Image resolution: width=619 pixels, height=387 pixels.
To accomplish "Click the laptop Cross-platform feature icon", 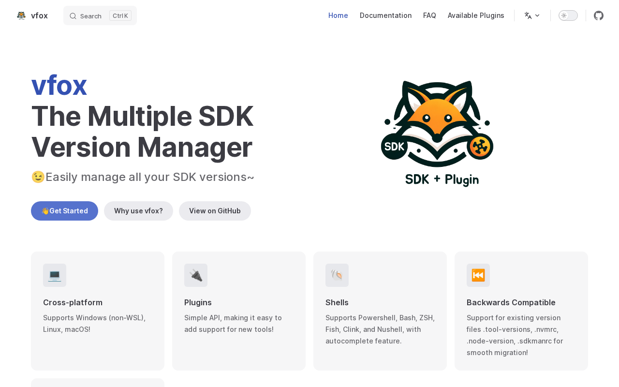I will (55, 275).
